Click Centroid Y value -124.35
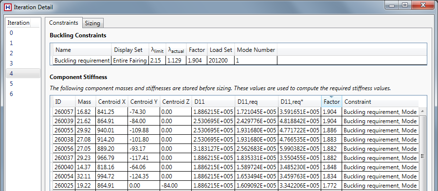This screenshot has width=438, height=191. pyautogui.click(x=144, y=176)
